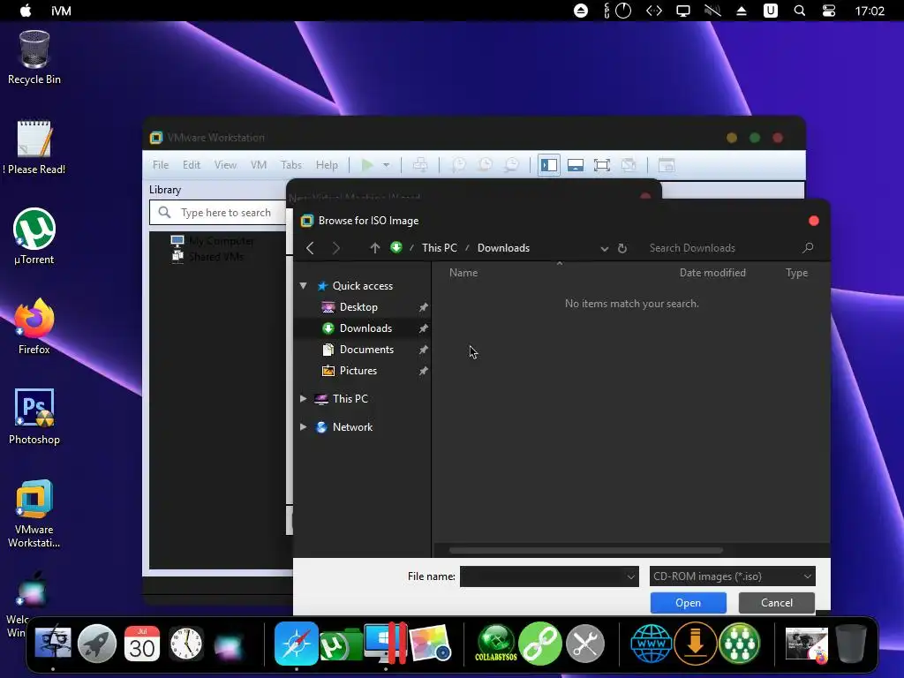The height and width of the screenshot is (678, 904).
Task: Sort by the Date modified column header
Action: (712, 273)
